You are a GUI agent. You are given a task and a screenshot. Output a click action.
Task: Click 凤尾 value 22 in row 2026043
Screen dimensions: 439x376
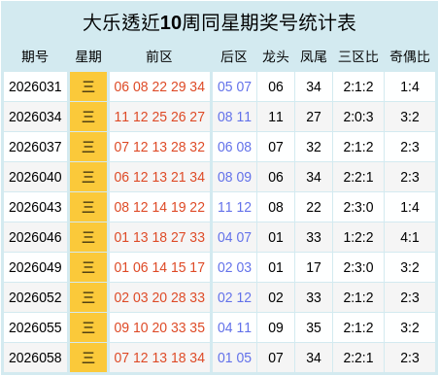[x=314, y=207]
